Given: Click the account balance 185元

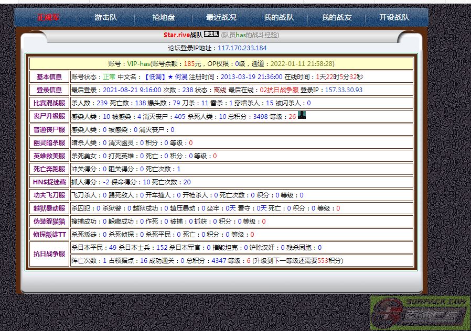Looking at the screenshot, I should [x=192, y=63].
